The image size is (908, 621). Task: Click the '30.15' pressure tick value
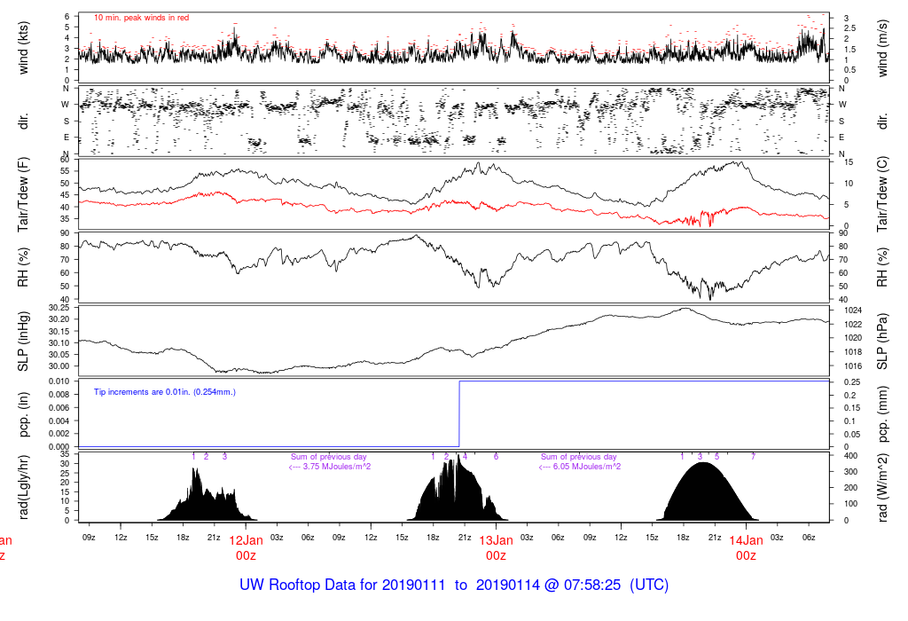coord(59,332)
